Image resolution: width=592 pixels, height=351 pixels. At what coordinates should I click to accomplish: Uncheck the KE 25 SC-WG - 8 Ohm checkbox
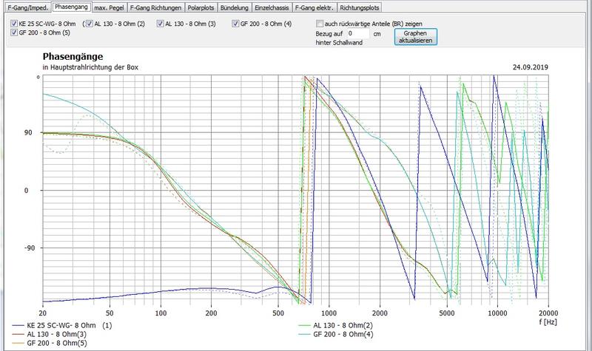(16, 24)
